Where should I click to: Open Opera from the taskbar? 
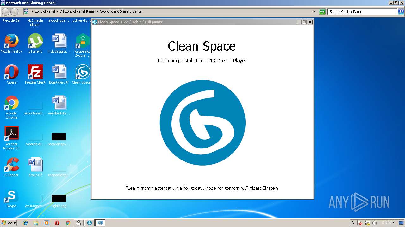(57, 223)
